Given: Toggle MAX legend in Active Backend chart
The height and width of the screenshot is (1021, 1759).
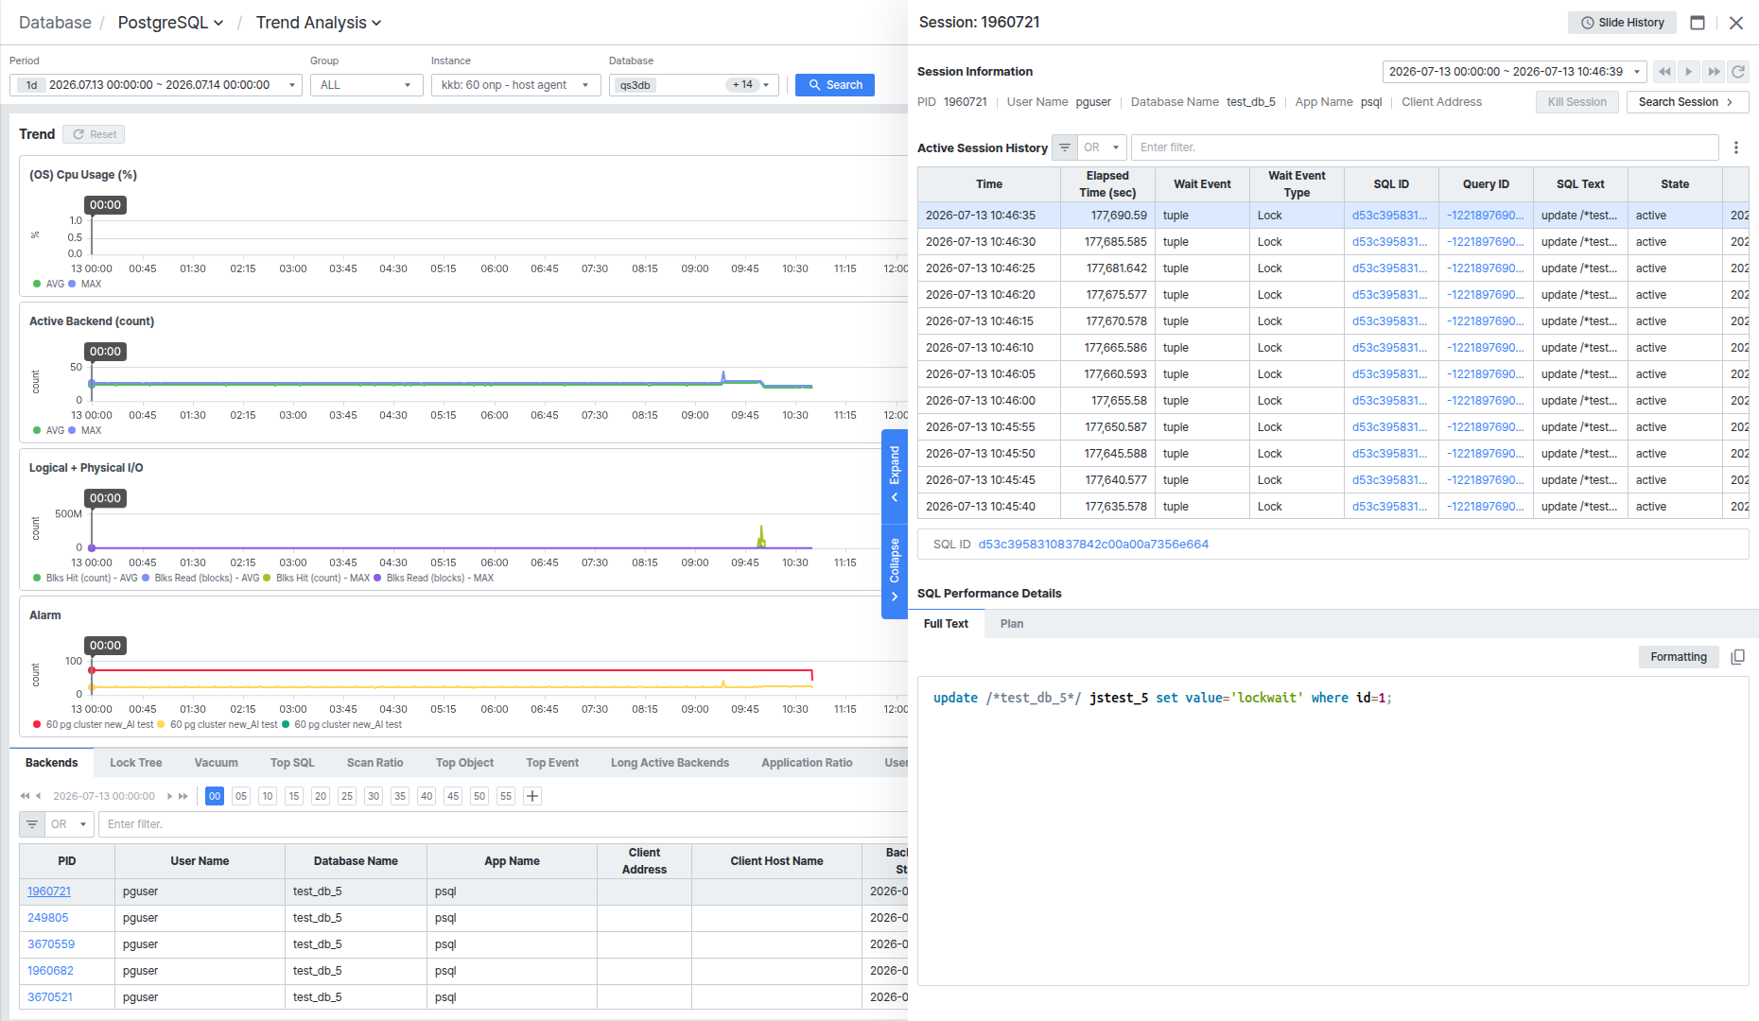Looking at the screenshot, I should (85, 430).
